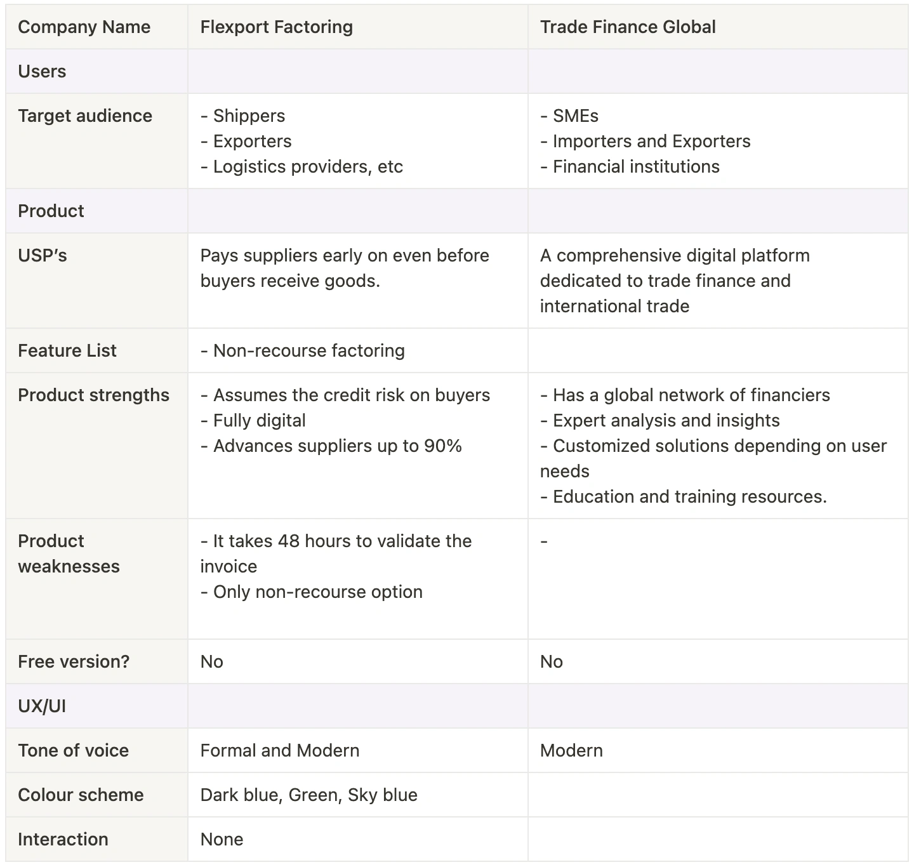Click the "comprehensive digital platform" cell
This screenshot has width=914, height=867.
tap(675, 281)
